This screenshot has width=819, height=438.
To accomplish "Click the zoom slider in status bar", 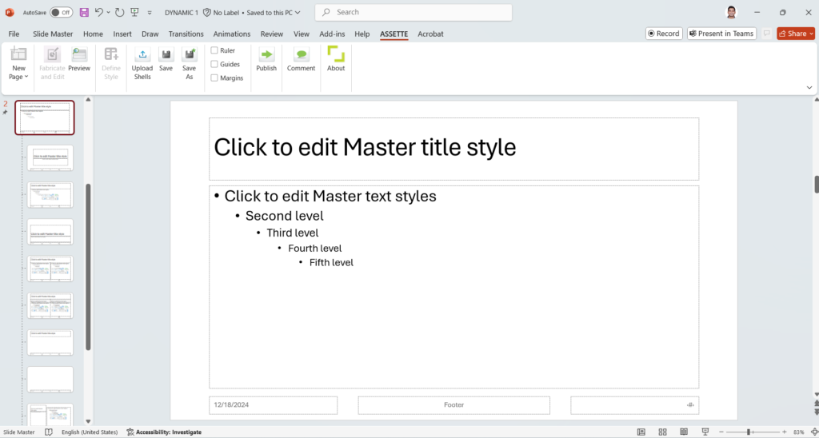I will tap(749, 432).
